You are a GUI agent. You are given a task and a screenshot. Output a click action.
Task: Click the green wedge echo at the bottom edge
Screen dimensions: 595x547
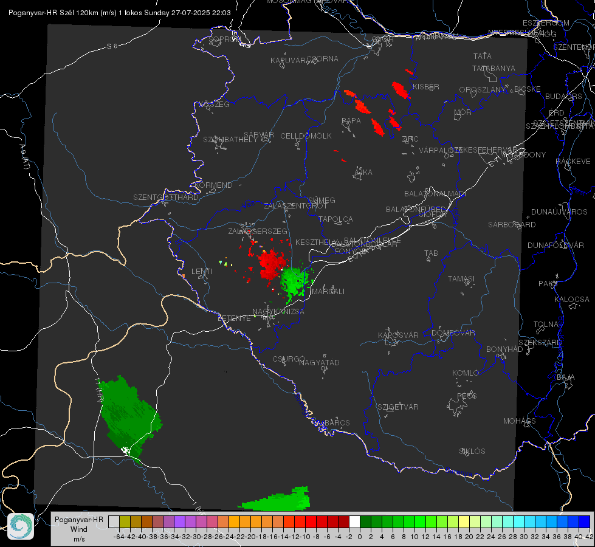[x=279, y=500]
